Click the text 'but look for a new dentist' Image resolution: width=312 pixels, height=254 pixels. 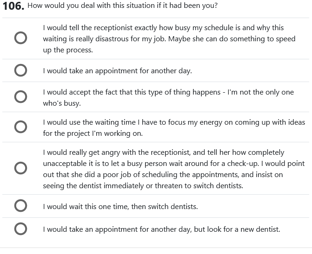coord(237,229)
